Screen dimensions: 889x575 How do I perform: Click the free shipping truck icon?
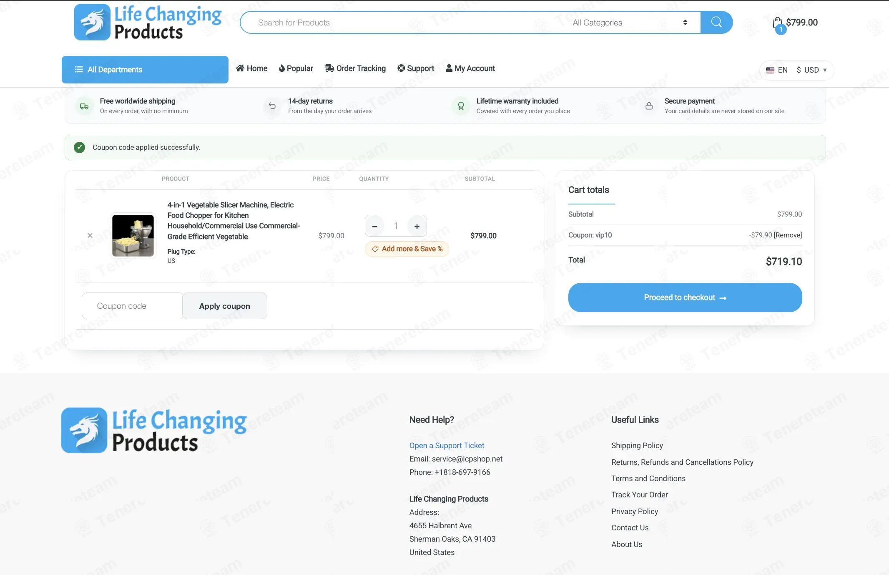[x=84, y=106]
